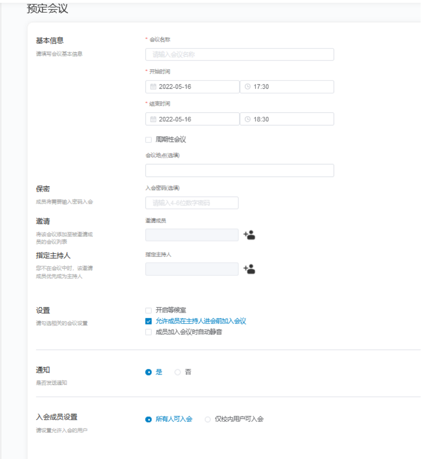Click clock icon in 开始时间 time field
Image resolution: width=421 pixels, height=459 pixels.
[x=248, y=87]
